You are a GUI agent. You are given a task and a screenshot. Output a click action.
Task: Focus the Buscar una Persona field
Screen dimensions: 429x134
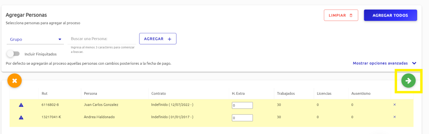pyautogui.click(x=103, y=39)
